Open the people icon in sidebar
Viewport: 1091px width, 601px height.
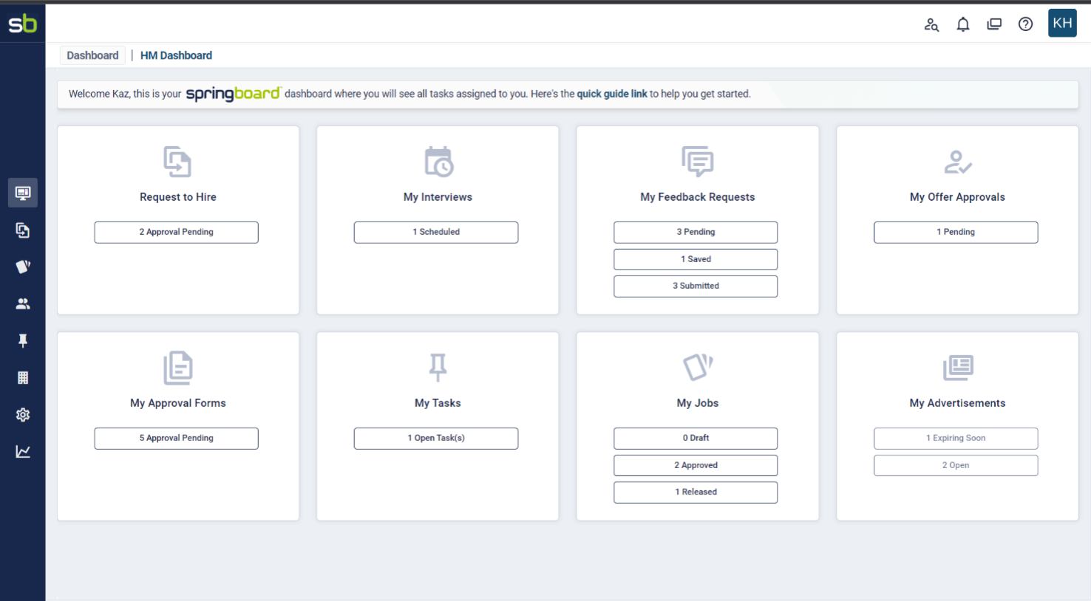23,303
